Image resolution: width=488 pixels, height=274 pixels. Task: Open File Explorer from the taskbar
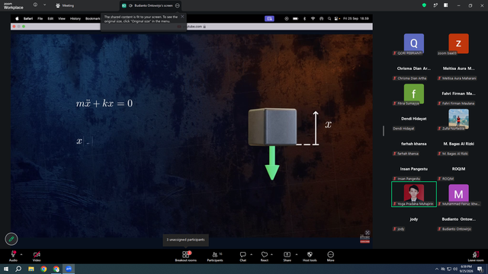(x=31, y=269)
